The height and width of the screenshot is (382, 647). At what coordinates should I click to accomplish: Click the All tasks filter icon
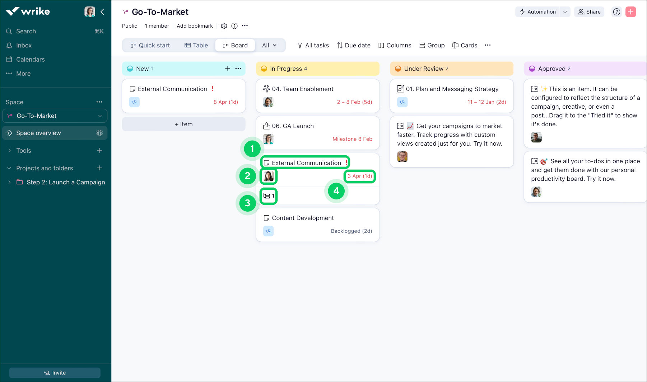tap(299, 45)
